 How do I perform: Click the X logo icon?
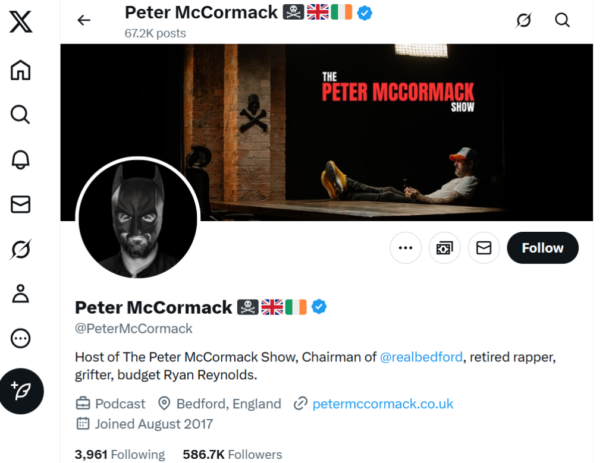tap(21, 22)
